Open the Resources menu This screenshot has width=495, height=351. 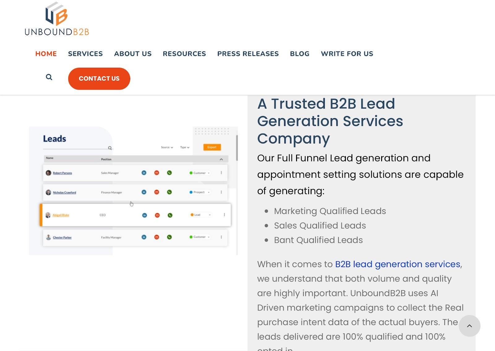[184, 54]
